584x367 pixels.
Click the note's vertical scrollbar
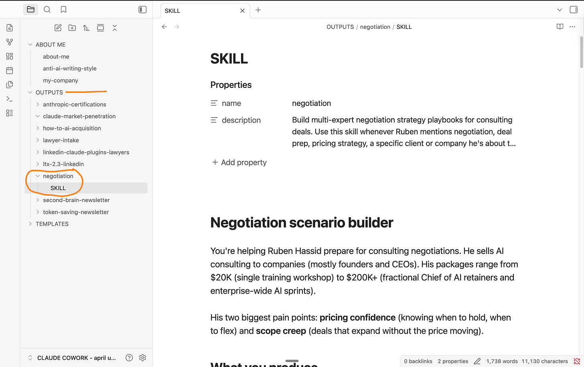(581, 52)
